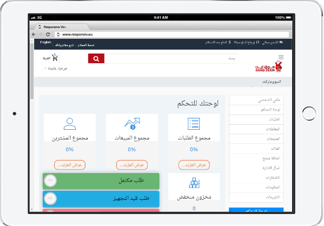Click the Sooq Zeen logo
This screenshot has height=226, width=324.
pos(269,66)
